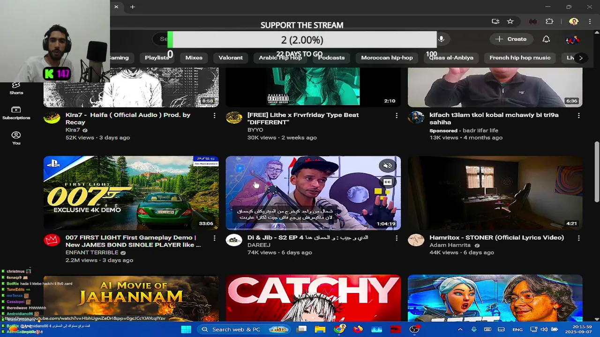Select the Podcasts category chip

[x=331, y=58]
